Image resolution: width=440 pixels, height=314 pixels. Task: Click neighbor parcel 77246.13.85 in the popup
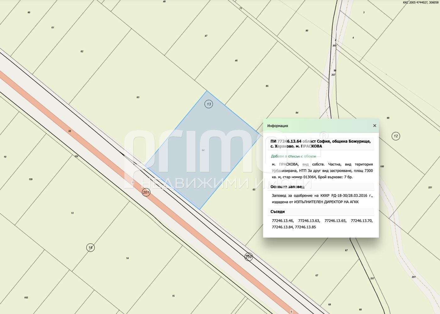click(x=305, y=227)
